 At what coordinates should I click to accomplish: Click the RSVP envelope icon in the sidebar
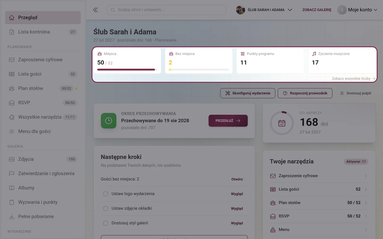pos(12,103)
